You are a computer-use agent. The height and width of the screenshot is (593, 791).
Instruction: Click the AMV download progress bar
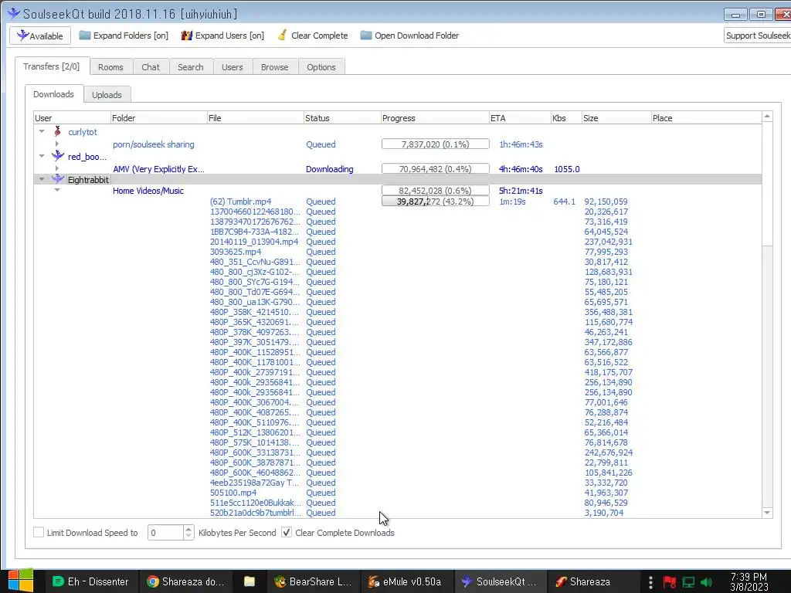tap(436, 168)
